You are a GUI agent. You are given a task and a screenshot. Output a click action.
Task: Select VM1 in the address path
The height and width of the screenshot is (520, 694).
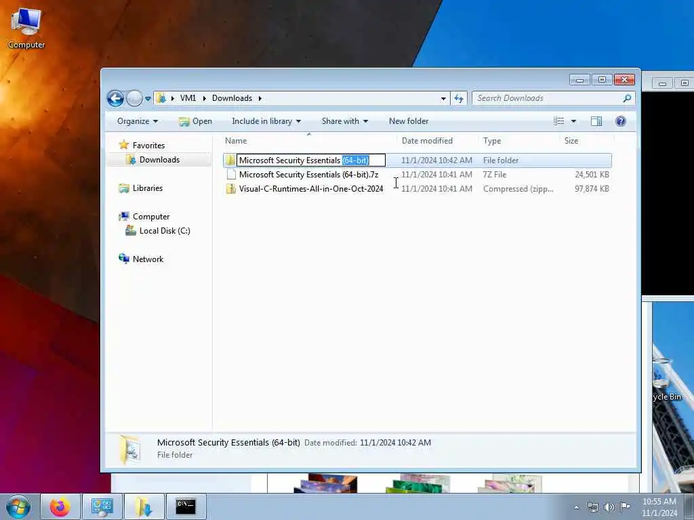click(188, 98)
